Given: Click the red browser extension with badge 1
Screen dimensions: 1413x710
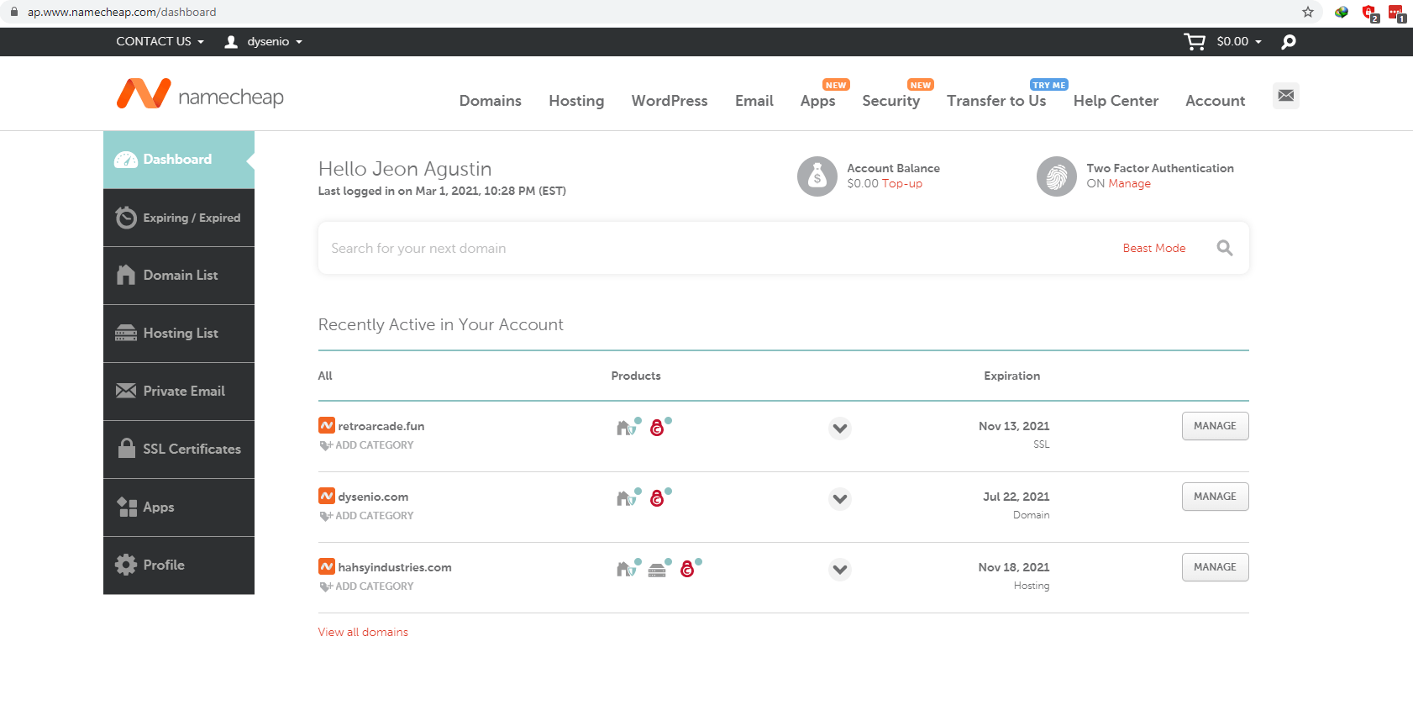Looking at the screenshot, I should click(1396, 13).
